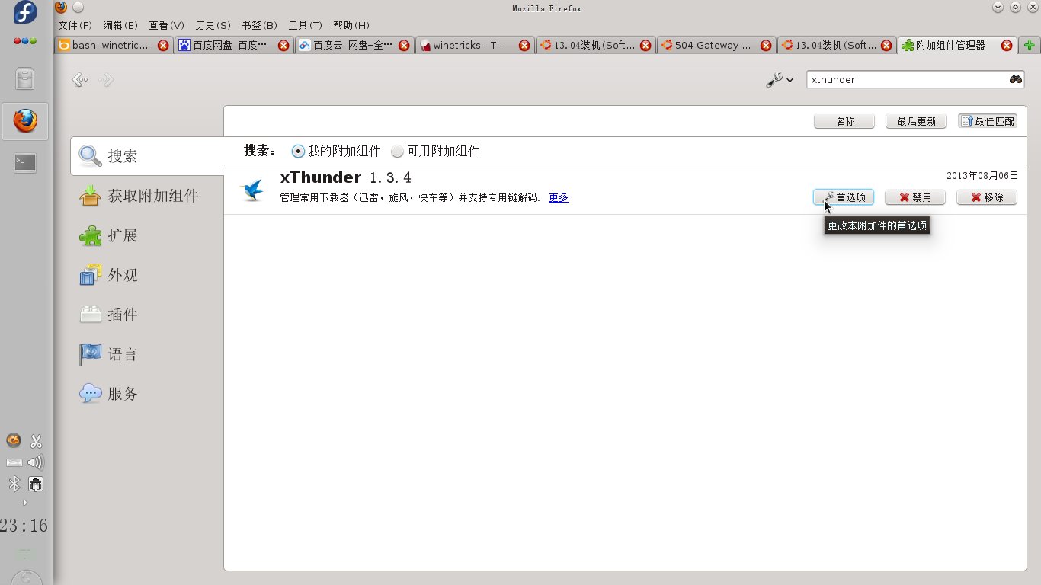
Task: Open the 查看 menu
Action: (166, 25)
